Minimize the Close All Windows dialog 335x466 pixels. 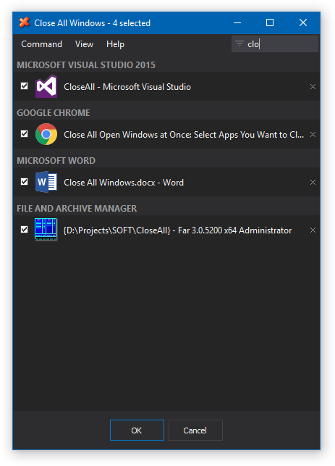237,22
